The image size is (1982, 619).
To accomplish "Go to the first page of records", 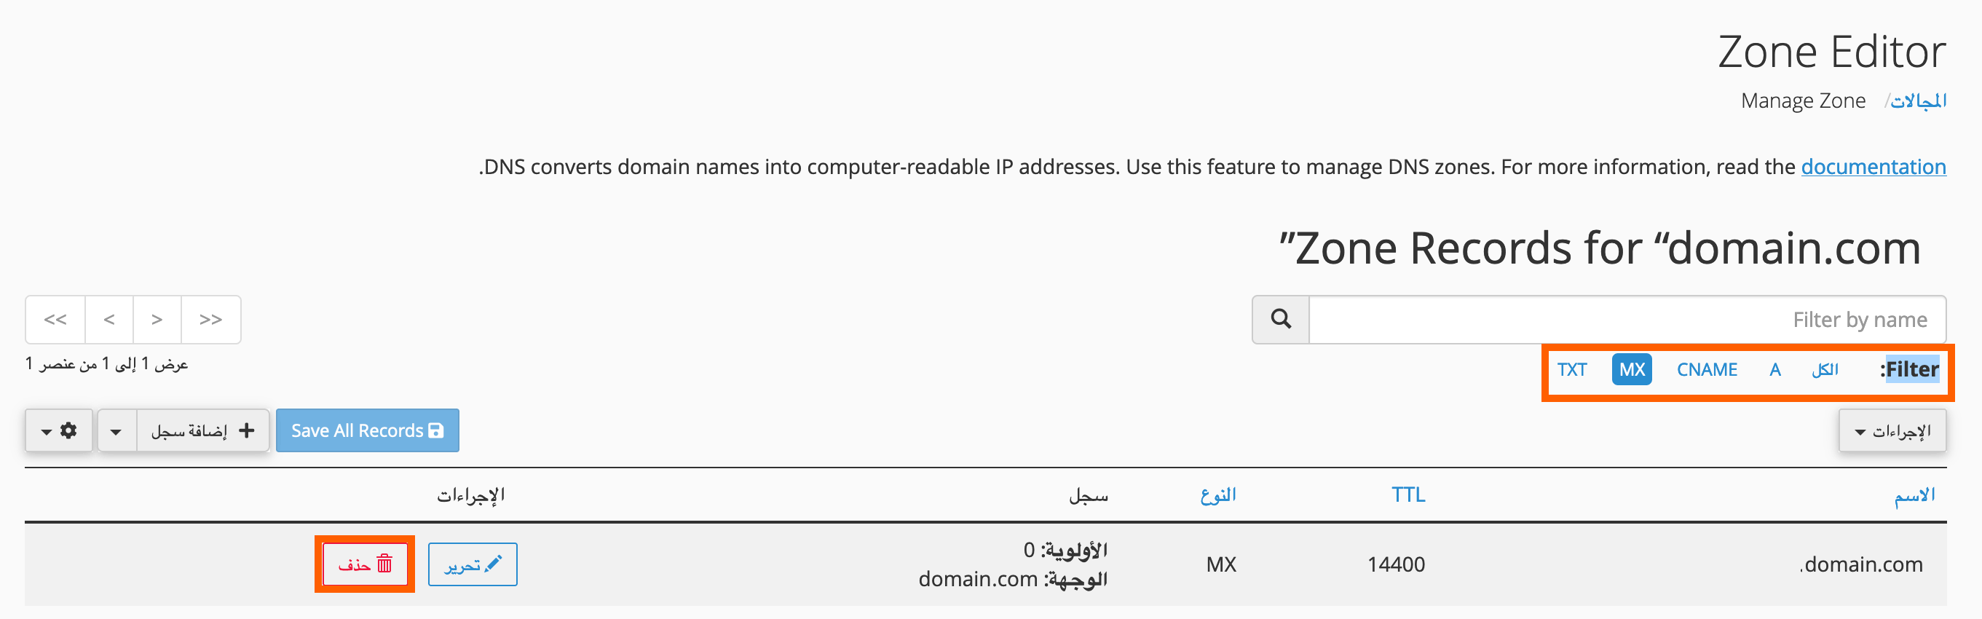I will tap(55, 320).
